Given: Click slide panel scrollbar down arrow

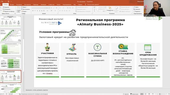Looking at the screenshot, I should [24, 92].
